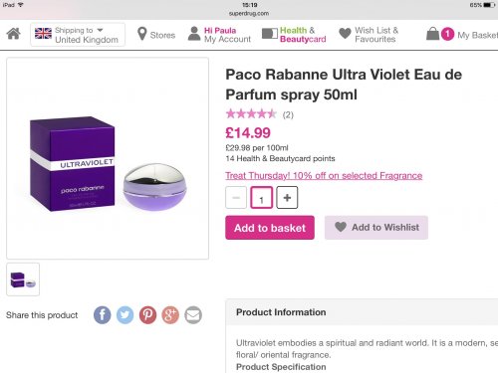Select the product image thumbnail

pos(23,280)
